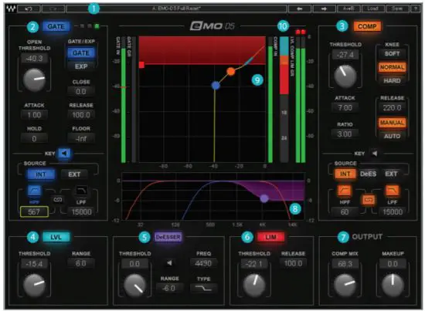
Task: Load the previous preset with left arrow
Action: (x=300, y=8)
